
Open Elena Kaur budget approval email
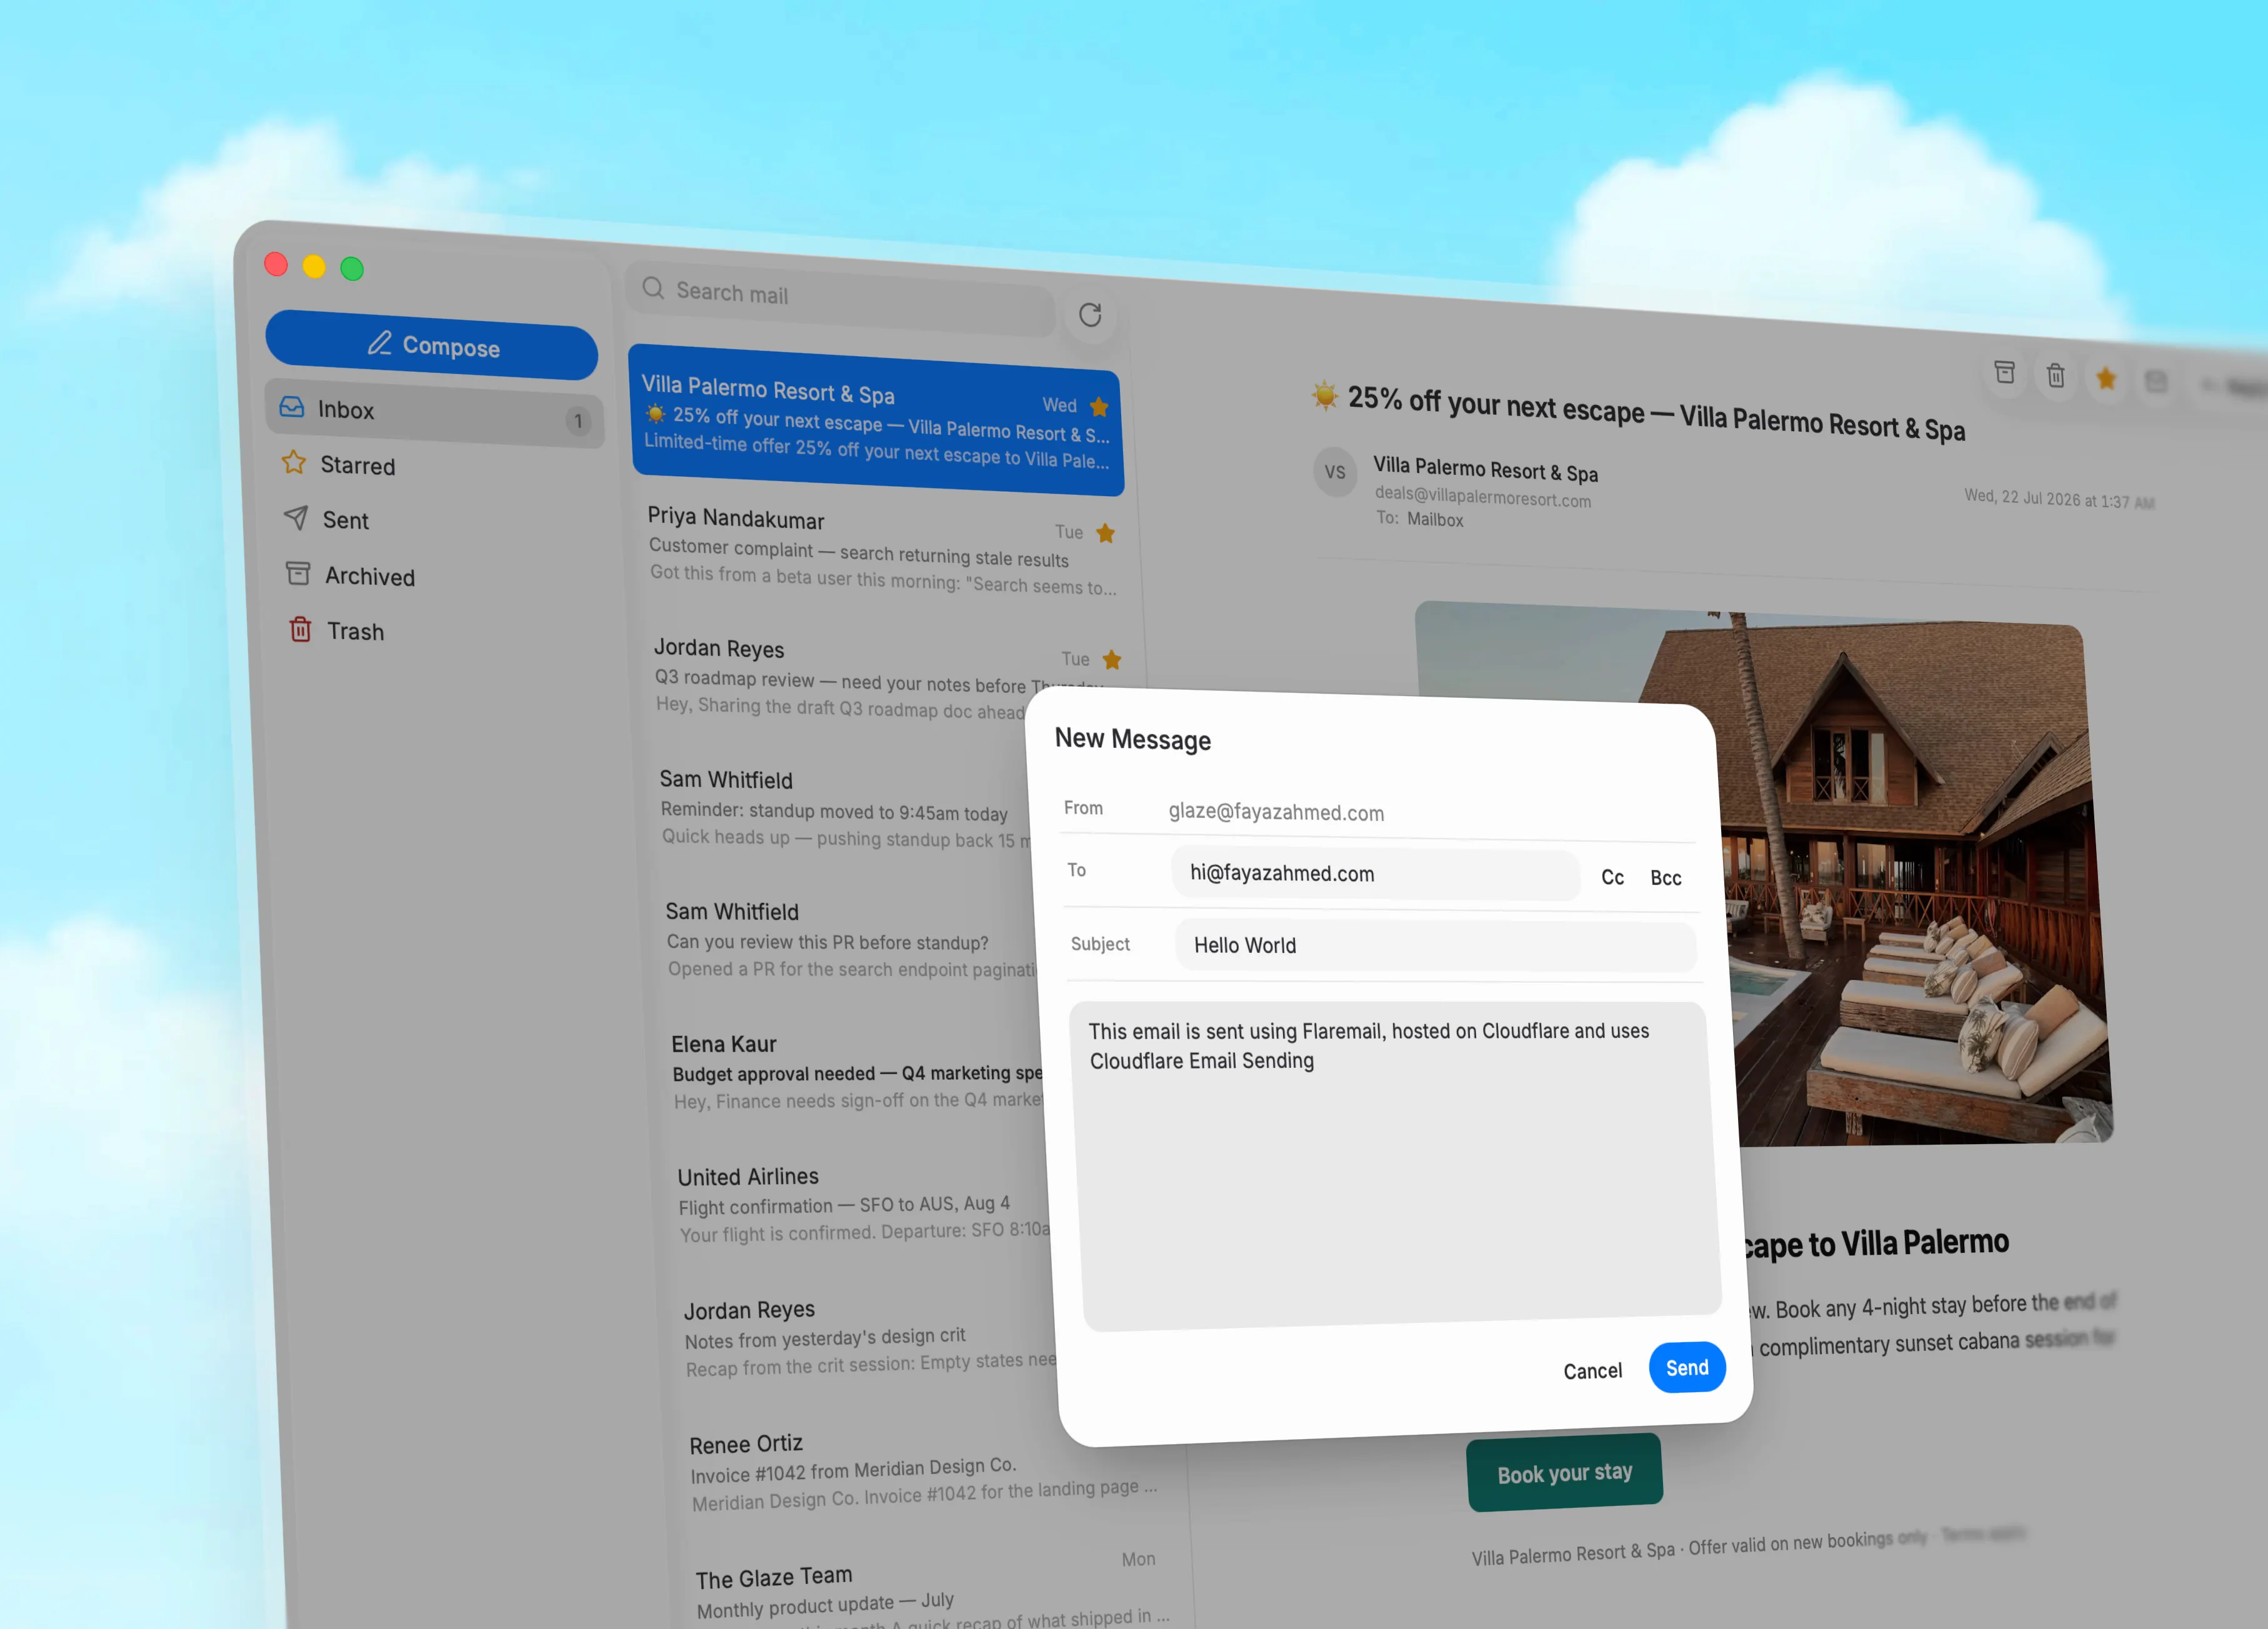pos(857,1072)
